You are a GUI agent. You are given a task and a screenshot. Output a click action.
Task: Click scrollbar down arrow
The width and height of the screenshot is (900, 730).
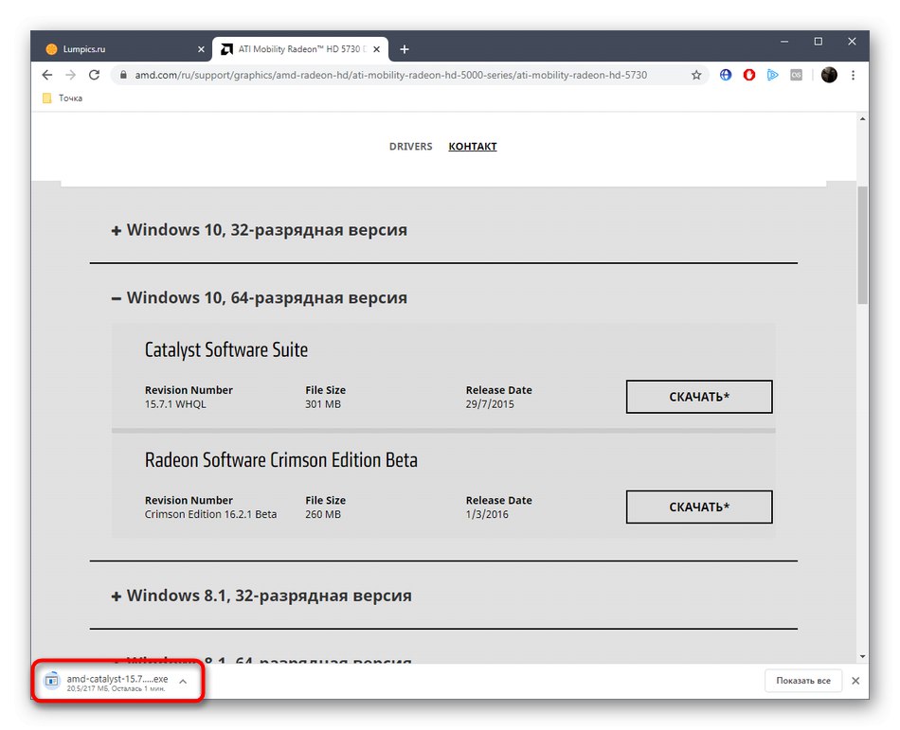point(862,657)
